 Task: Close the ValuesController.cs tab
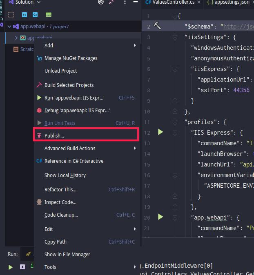(x=199, y=2)
